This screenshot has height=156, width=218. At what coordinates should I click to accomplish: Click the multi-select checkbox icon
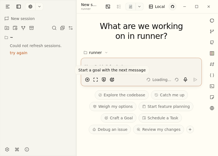pos(62,28)
